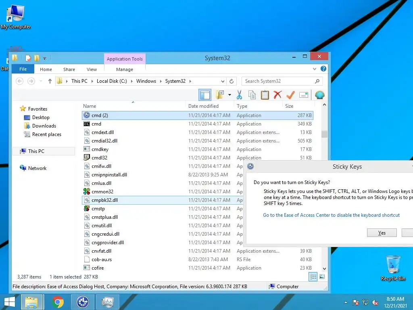Click Yes in the Sticky Keys dialog
This screenshot has height=310, width=413.
382,233
